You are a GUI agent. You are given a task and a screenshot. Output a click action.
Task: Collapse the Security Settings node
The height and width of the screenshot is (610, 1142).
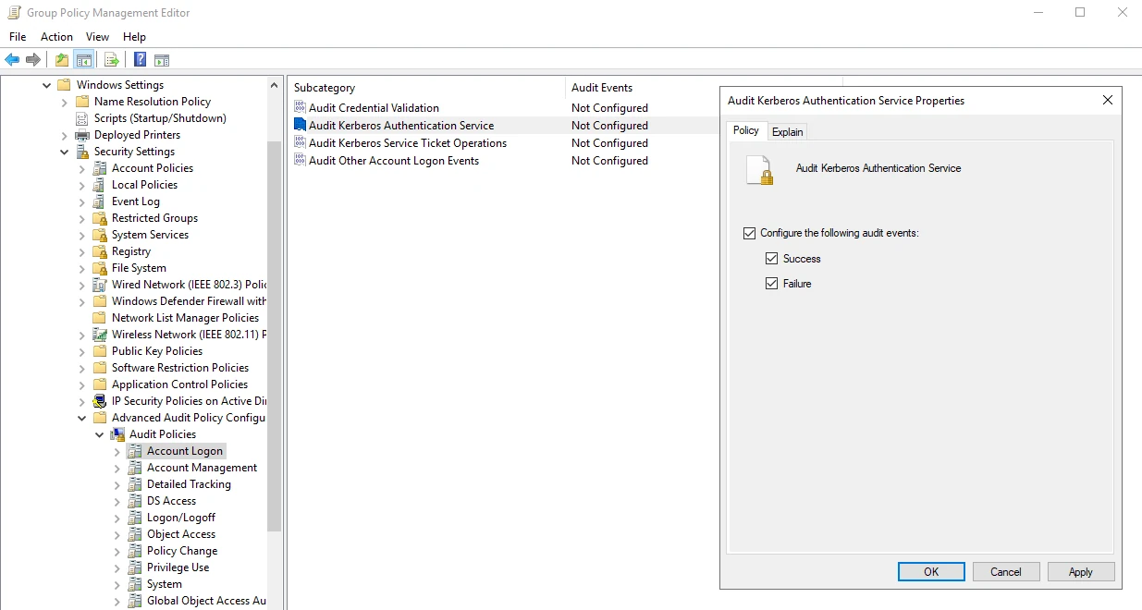[65, 152]
